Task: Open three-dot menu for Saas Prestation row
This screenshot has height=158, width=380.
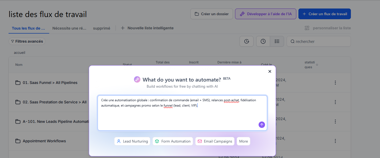Action: pyautogui.click(x=335, y=102)
